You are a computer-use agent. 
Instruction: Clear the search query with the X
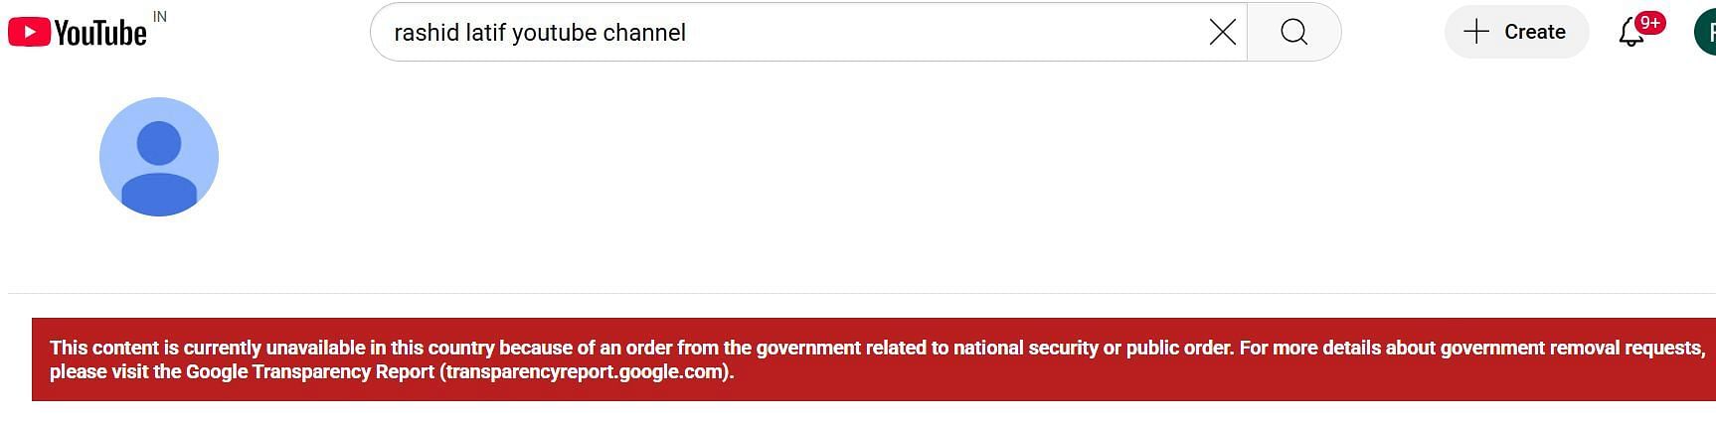pos(1222,33)
